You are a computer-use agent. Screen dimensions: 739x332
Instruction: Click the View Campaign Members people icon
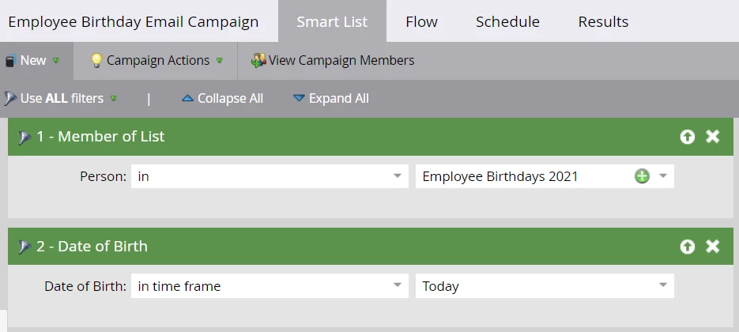click(x=258, y=60)
